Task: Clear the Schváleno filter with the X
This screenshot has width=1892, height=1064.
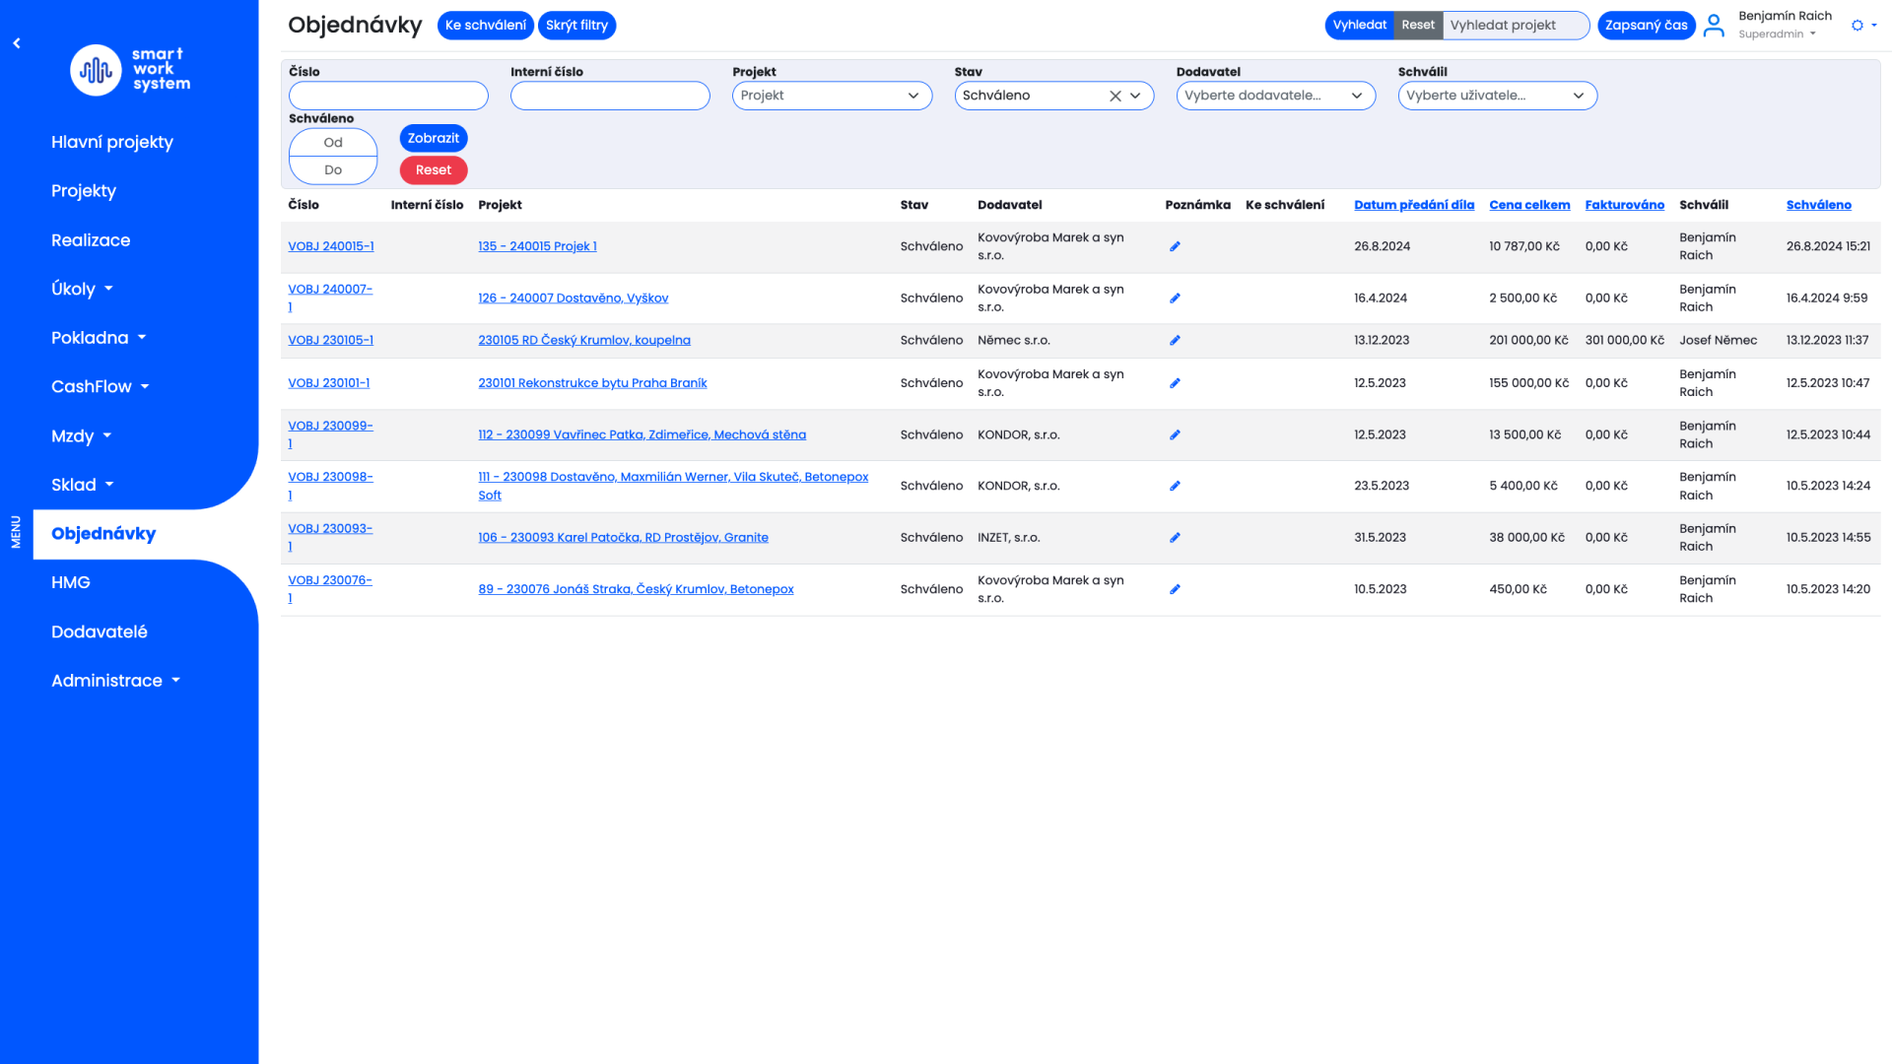Action: coord(1115,96)
